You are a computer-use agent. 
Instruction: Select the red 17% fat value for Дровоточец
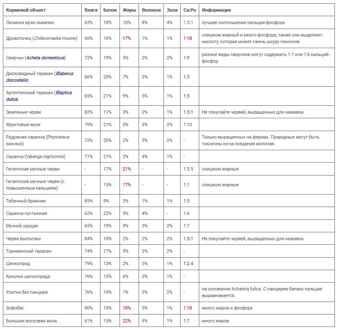tap(127, 38)
